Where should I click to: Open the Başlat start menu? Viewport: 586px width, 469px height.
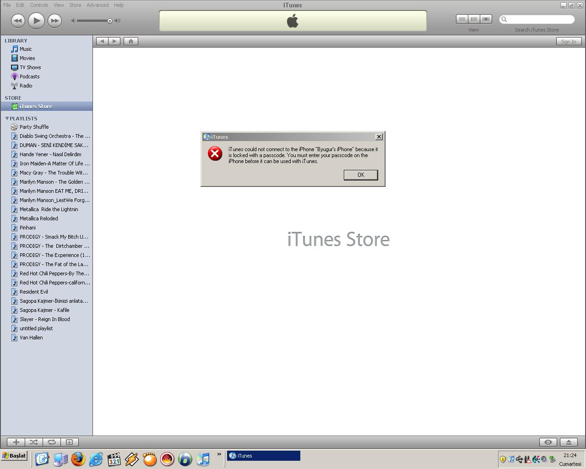[x=14, y=456]
